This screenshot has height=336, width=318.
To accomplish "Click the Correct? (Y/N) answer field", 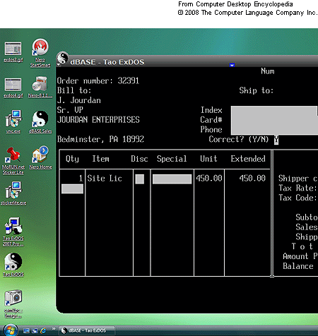I will click(276, 140).
